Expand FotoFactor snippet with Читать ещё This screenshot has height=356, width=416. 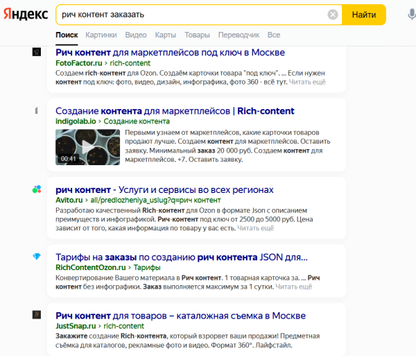point(307,82)
